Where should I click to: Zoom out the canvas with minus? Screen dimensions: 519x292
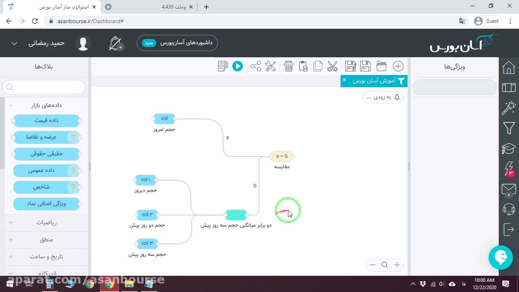tap(373, 265)
